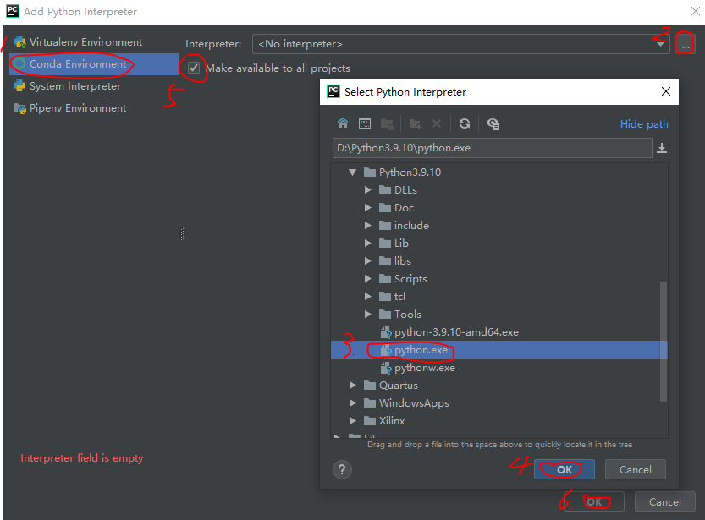Select the python.exe file
Screen dimensions: 705x520
pyautogui.click(x=499, y=350)
